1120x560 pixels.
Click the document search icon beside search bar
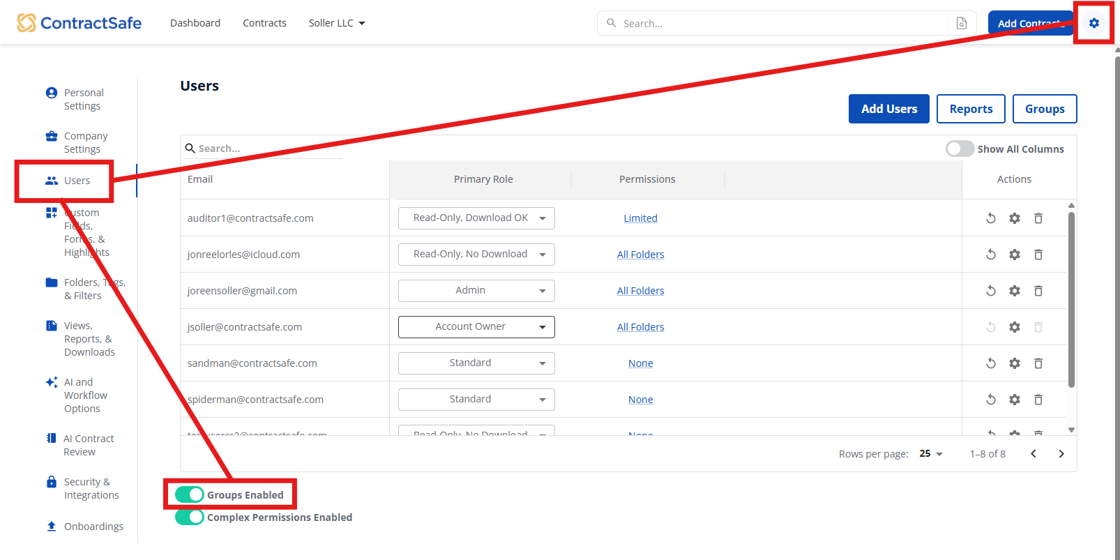click(x=961, y=23)
